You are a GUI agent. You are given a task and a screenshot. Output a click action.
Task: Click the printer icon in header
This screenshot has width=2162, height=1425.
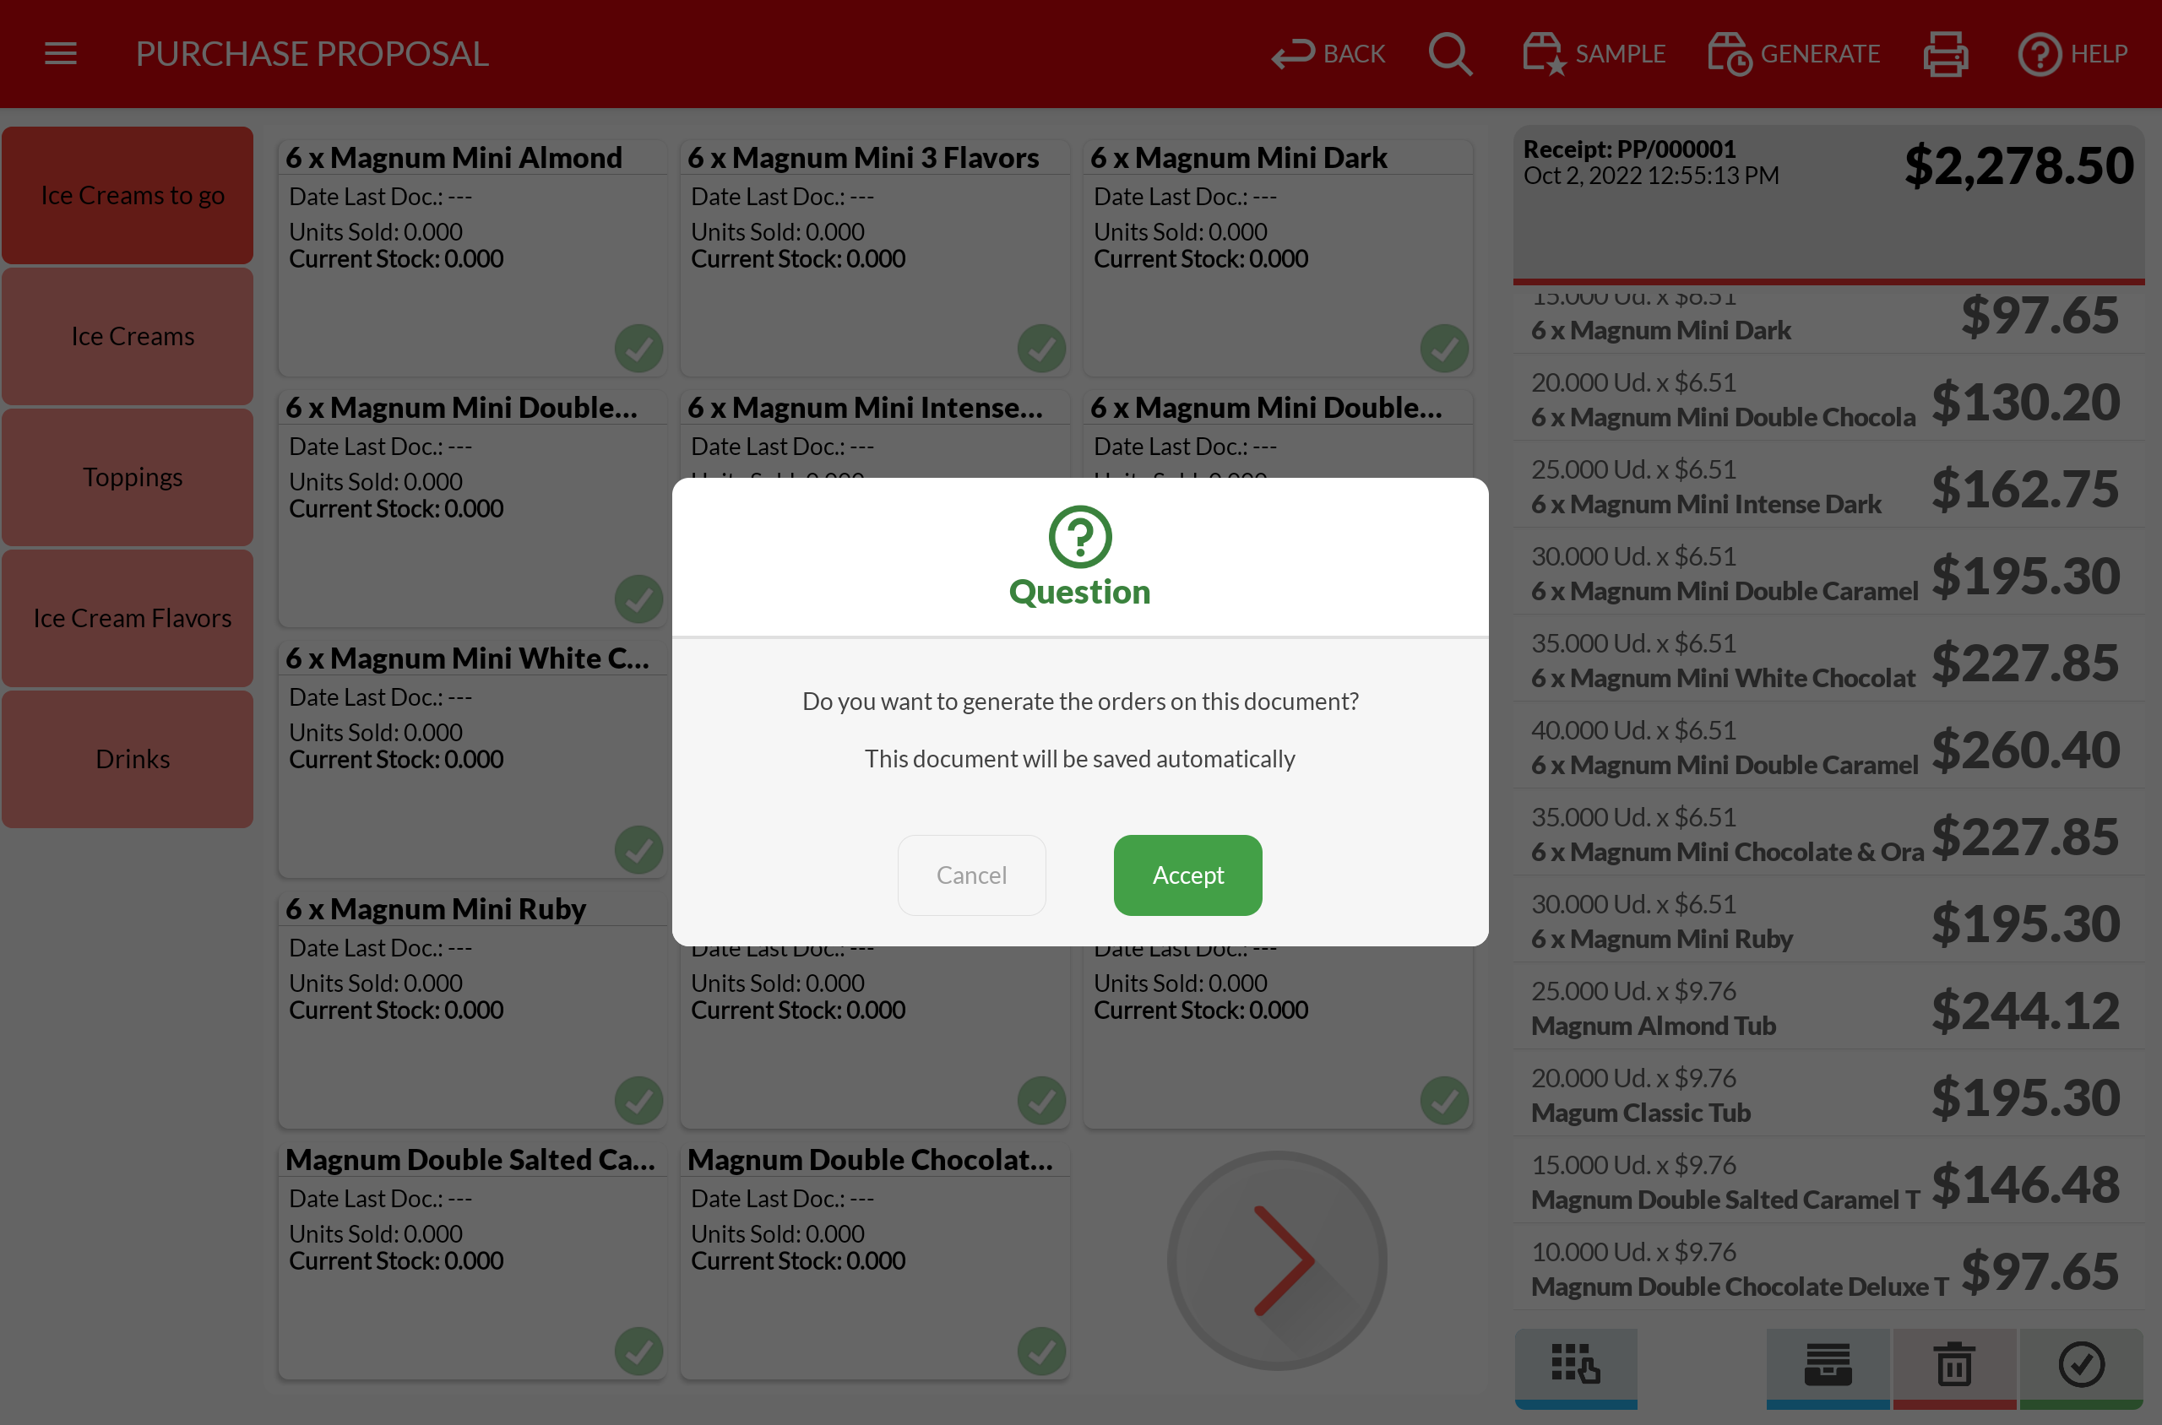(x=1946, y=54)
